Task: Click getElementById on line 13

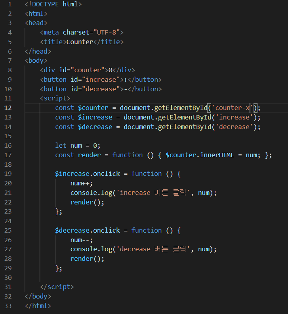Action: (x=185, y=117)
